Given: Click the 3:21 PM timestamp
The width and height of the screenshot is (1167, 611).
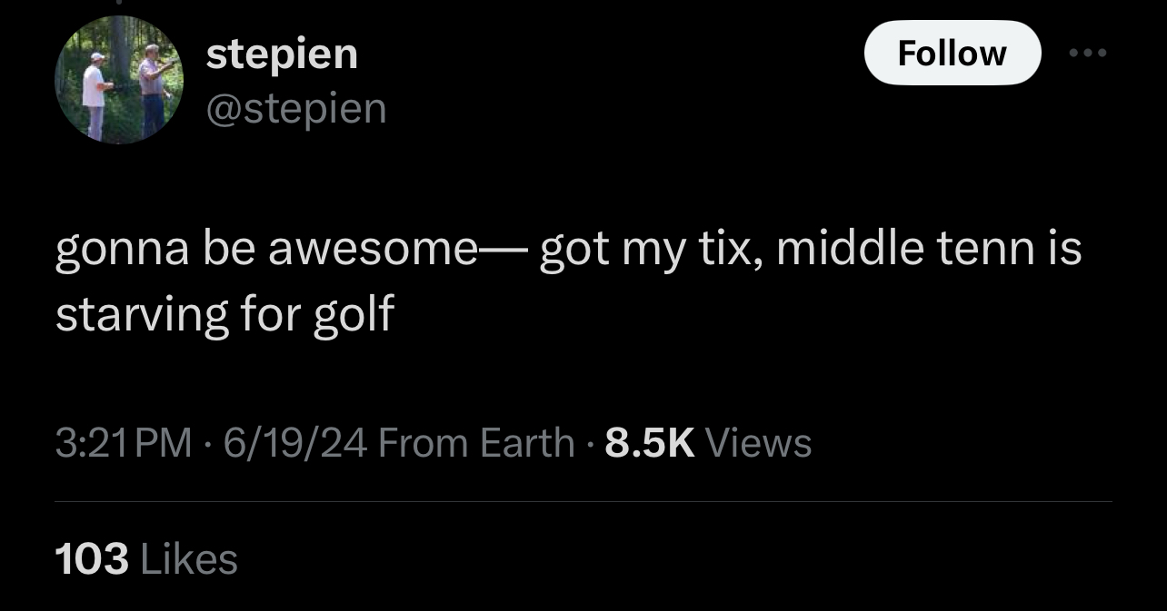Looking at the screenshot, I should click(x=124, y=443).
